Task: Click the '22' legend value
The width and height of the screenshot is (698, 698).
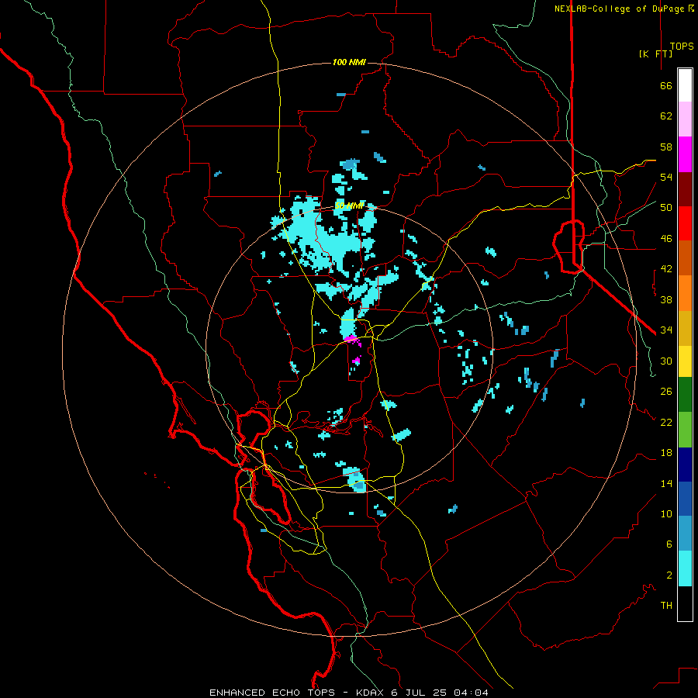Action: (x=666, y=422)
